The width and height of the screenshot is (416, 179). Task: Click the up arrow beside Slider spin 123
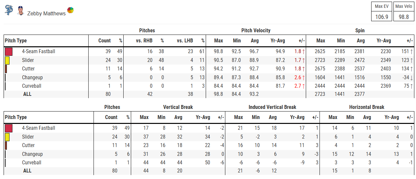[x=411, y=60]
